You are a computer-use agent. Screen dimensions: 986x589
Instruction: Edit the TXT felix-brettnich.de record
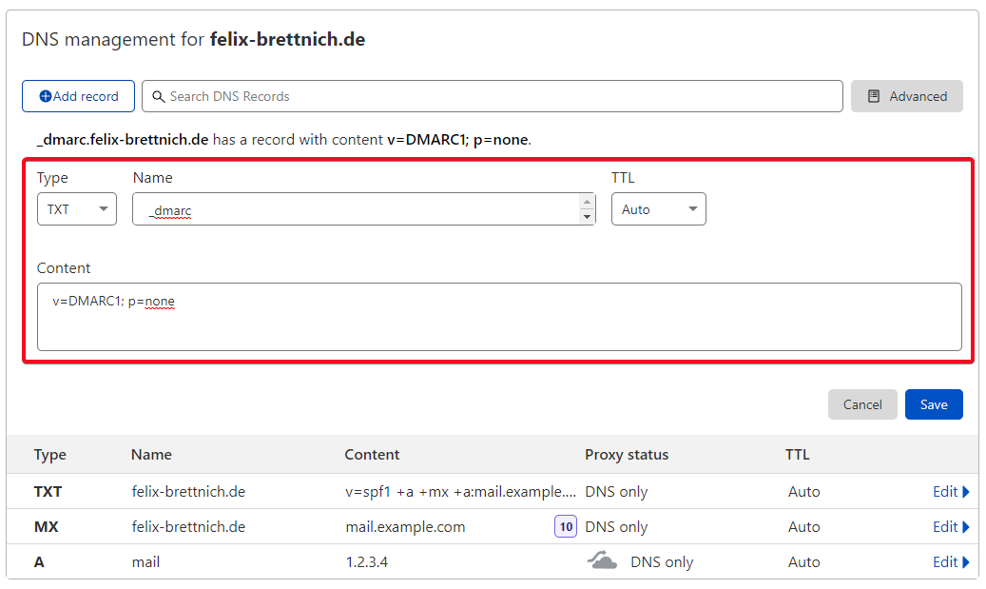pos(944,491)
